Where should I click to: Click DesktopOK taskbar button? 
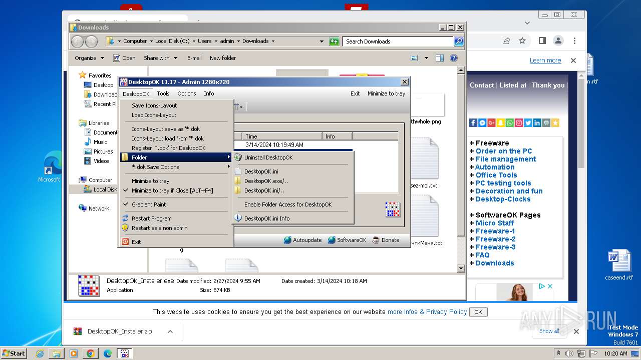pos(124,353)
